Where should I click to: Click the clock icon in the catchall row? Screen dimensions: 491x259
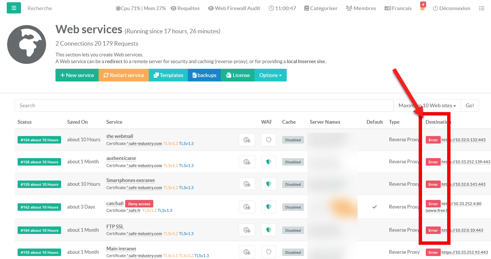tap(247, 207)
